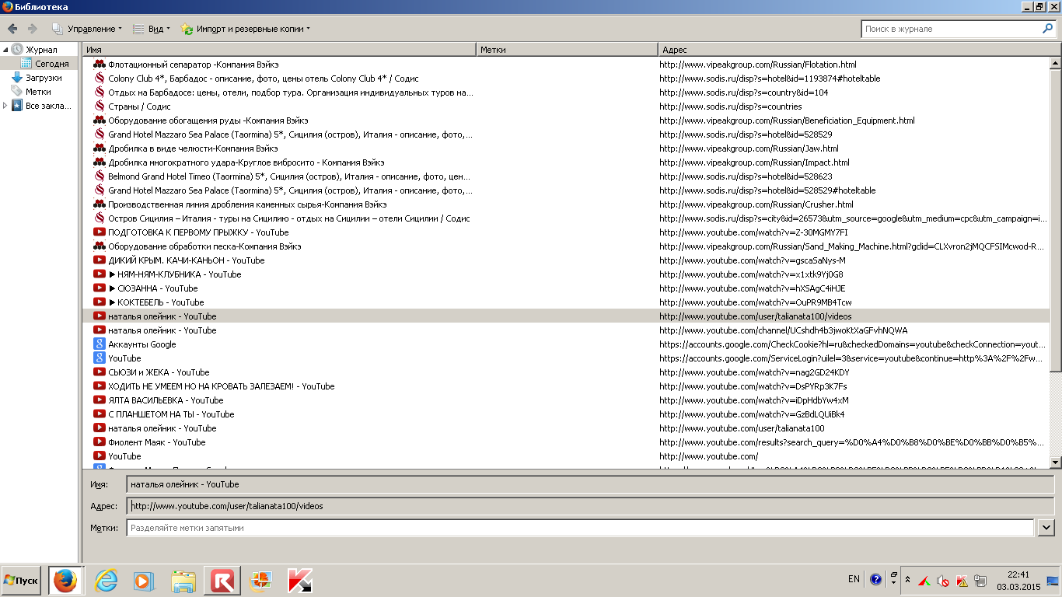The width and height of the screenshot is (1062, 597).
Task: Click the list scrollbar up arrow
Action: tap(1055, 64)
